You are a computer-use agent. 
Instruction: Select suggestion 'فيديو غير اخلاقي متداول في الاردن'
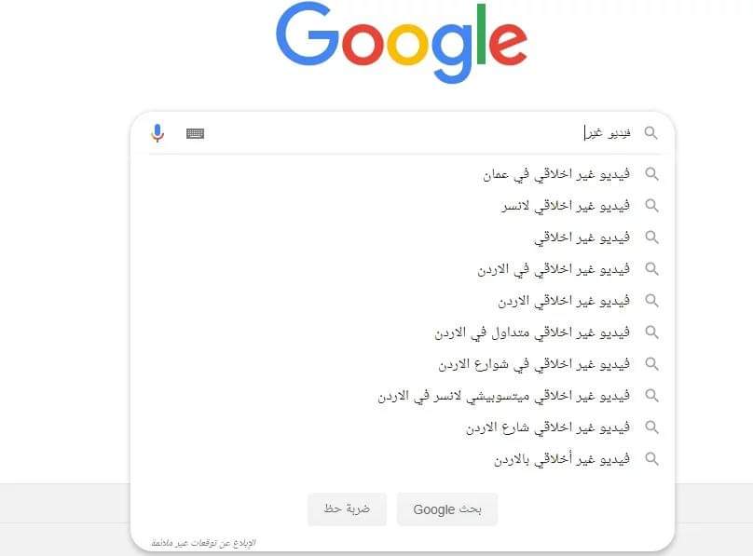pos(532,332)
